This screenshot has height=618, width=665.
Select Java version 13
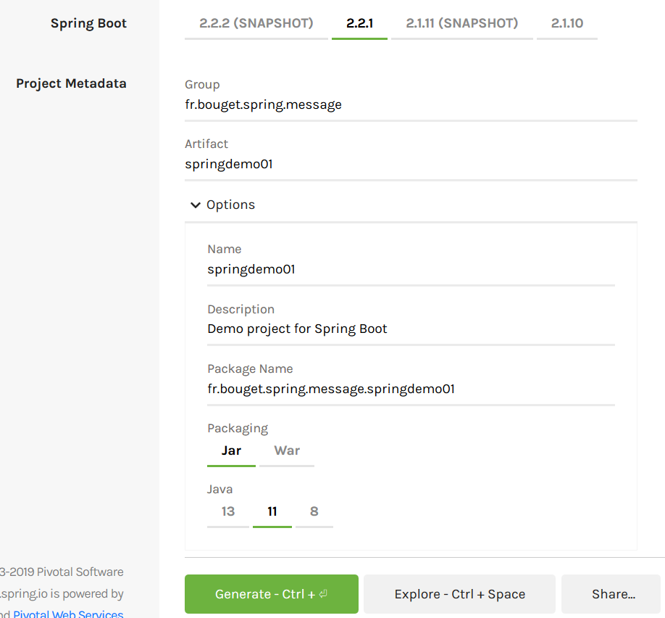click(x=228, y=511)
